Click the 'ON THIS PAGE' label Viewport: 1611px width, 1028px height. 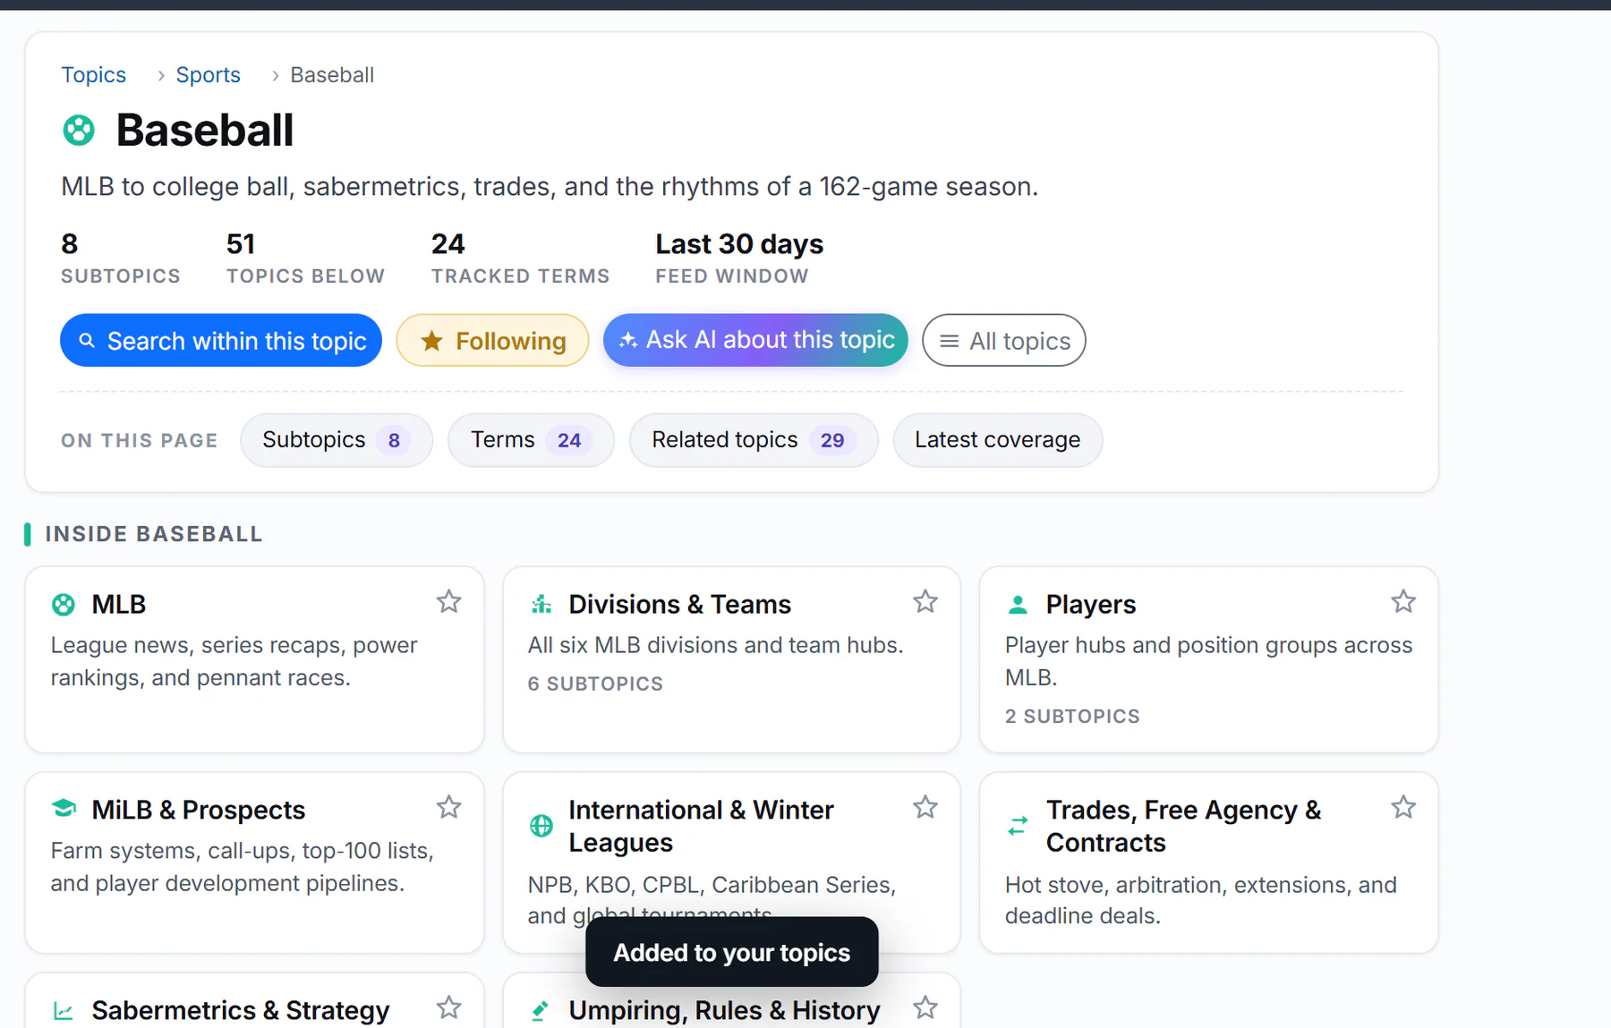click(140, 440)
